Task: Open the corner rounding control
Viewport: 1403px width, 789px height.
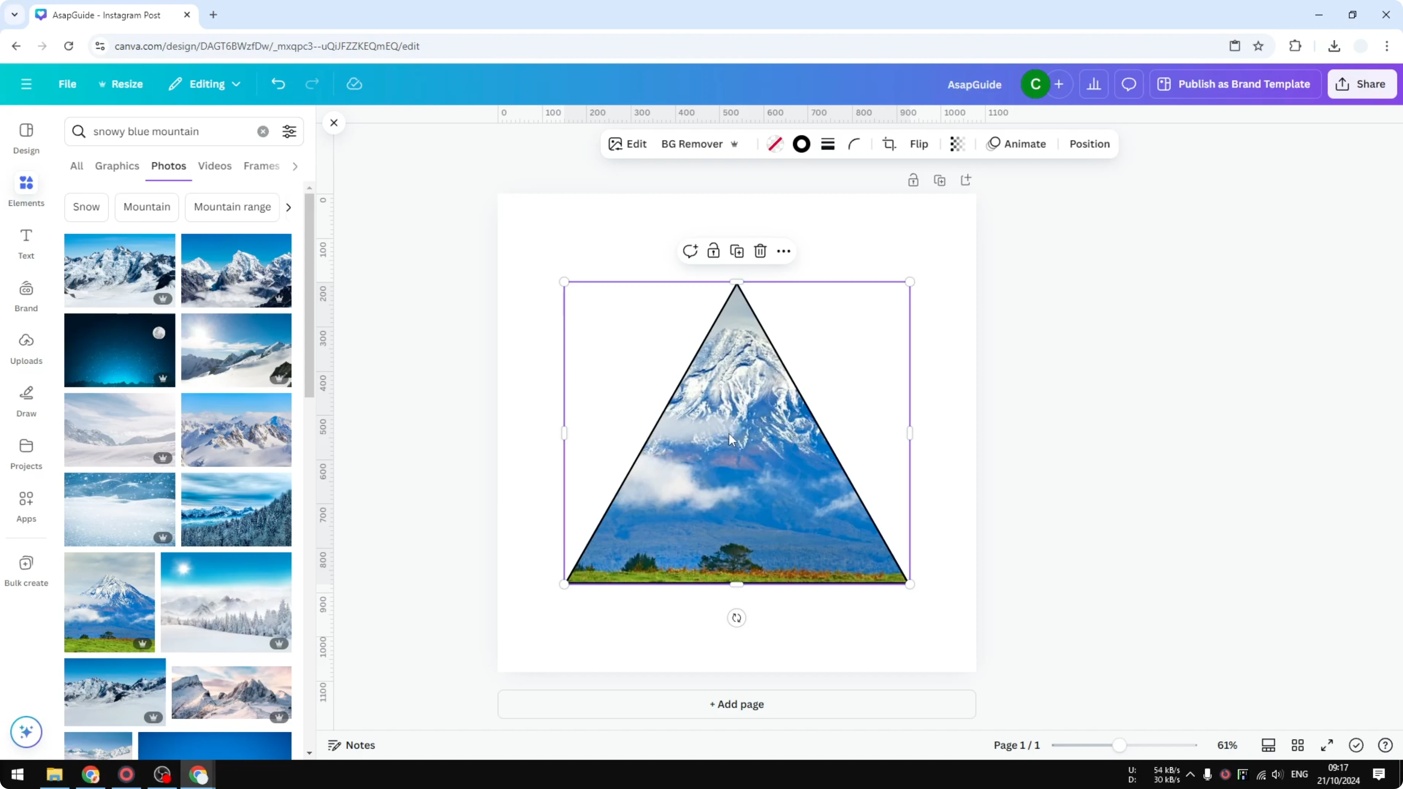Action: coord(854,144)
